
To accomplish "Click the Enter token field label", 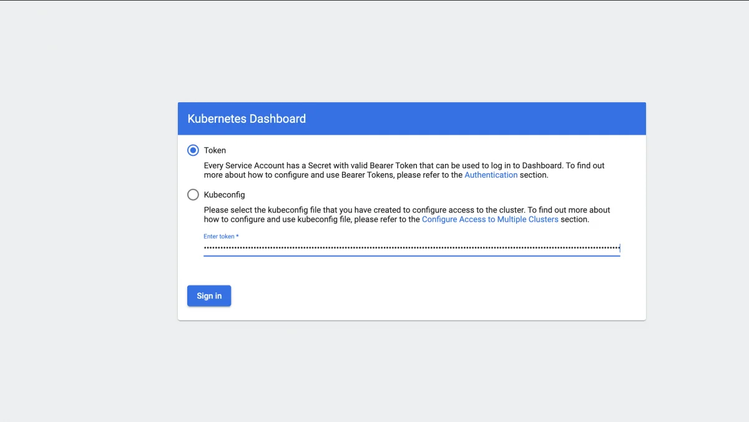I will pyautogui.click(x=221, y=236).
